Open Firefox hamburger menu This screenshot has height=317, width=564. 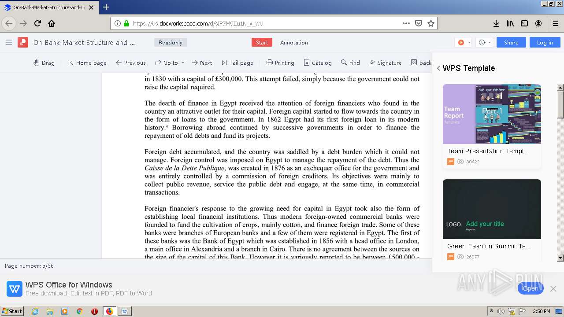[x=556, y=23]
